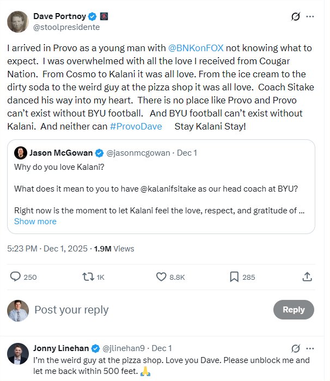Open more options on Dave Portnoy's post
This screenshot has height=381, width=330.
310,16
